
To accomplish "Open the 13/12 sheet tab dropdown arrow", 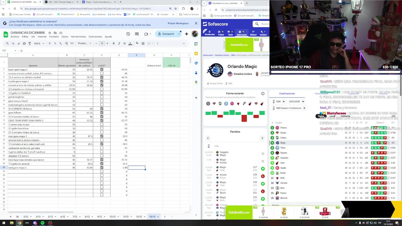I will tap(158, 217).
